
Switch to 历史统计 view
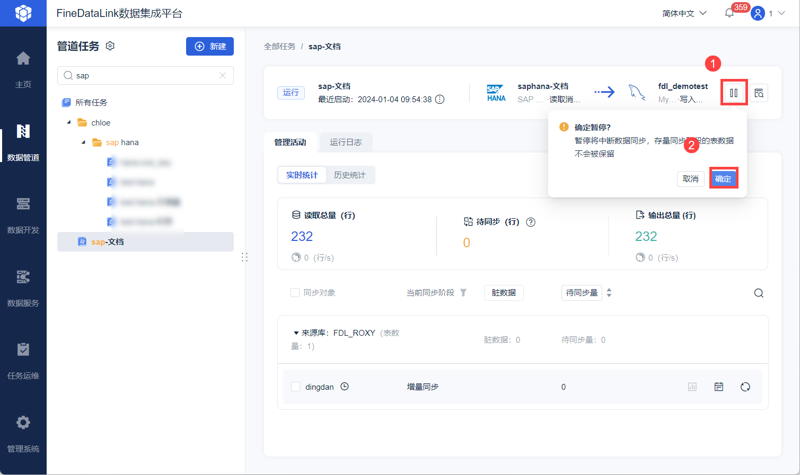pos(350,175)
